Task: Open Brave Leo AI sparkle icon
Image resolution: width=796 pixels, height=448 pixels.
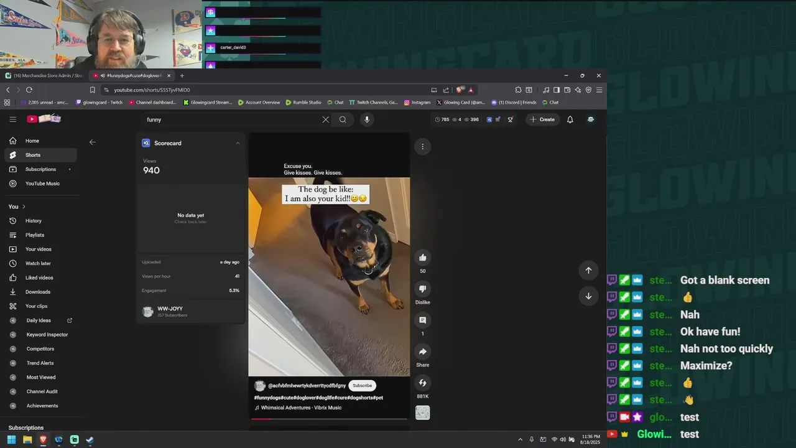Action: (578, 90)
